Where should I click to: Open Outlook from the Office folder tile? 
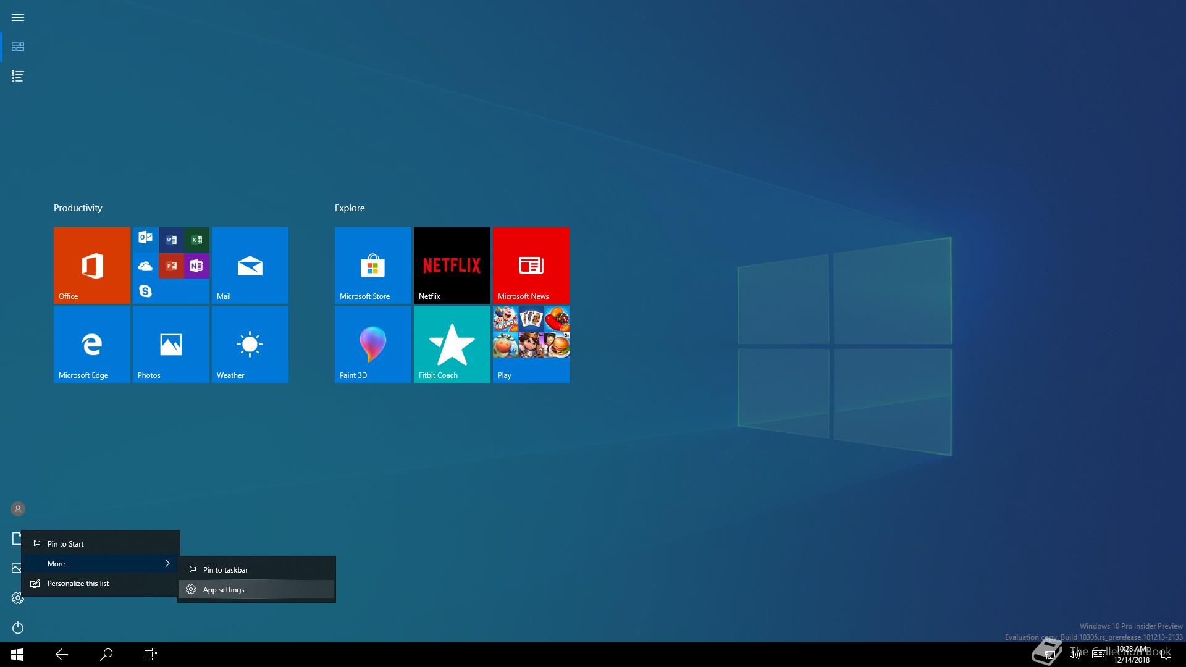click(x=146, y=238)
